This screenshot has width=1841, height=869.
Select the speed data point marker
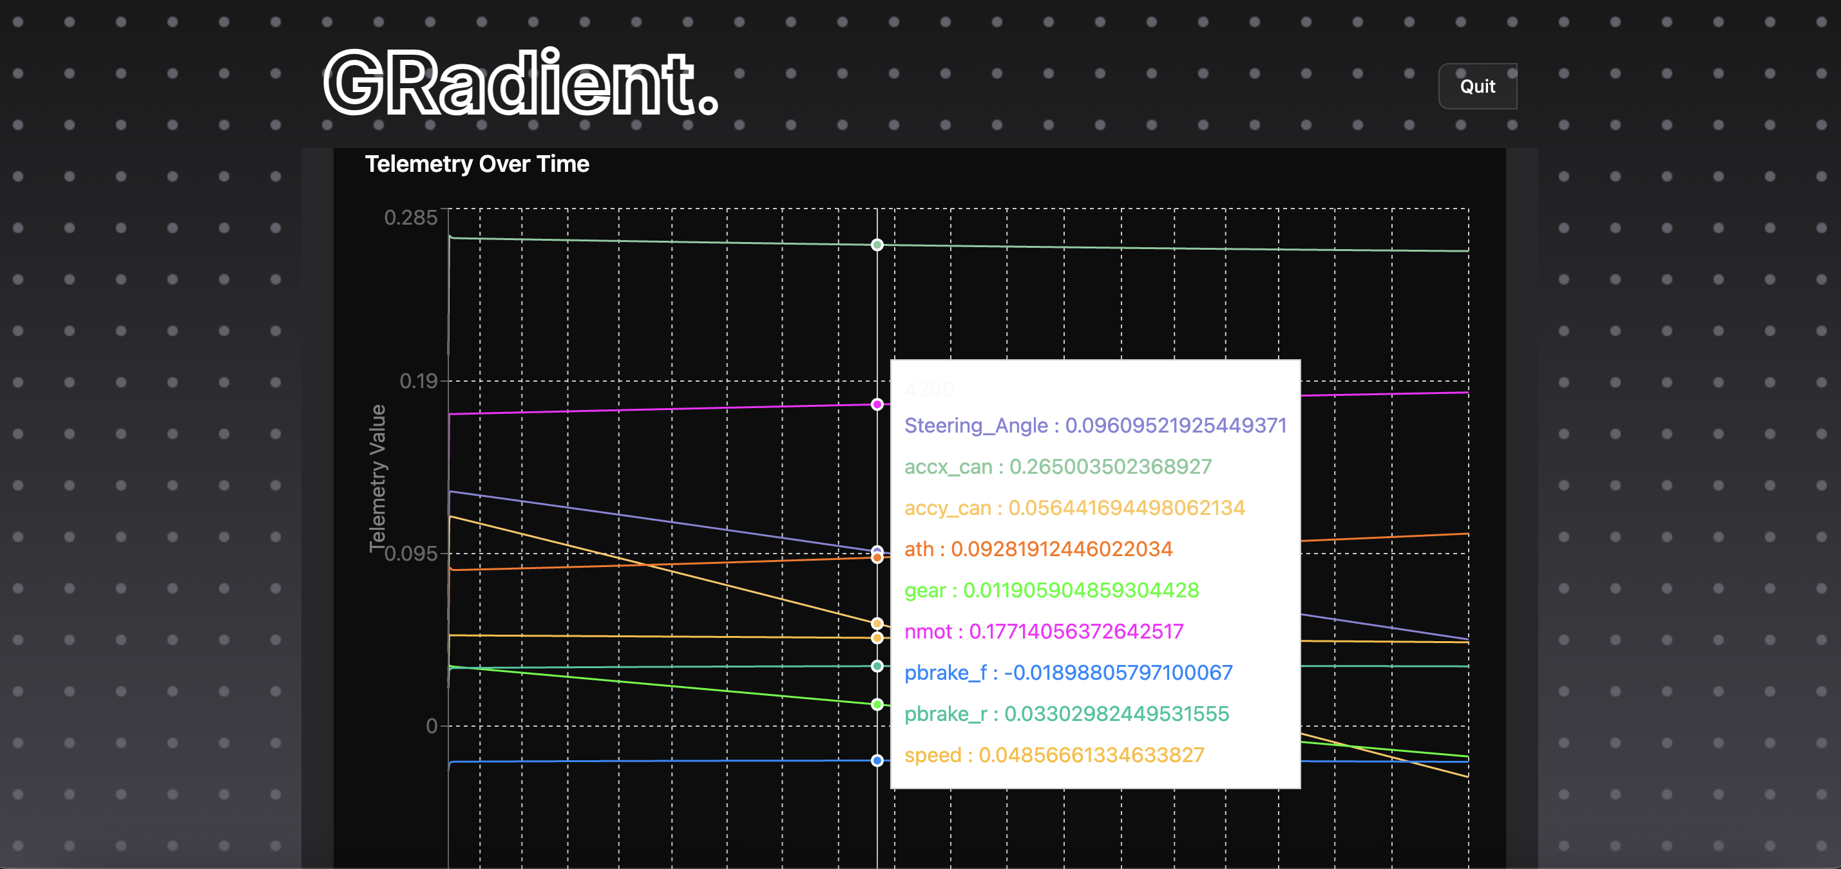click(x=877, y=638)
